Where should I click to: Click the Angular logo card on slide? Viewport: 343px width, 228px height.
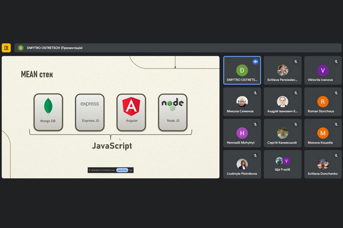131,112
